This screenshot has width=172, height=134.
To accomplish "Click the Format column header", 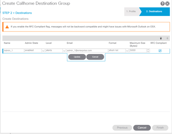I will point(112,43).
